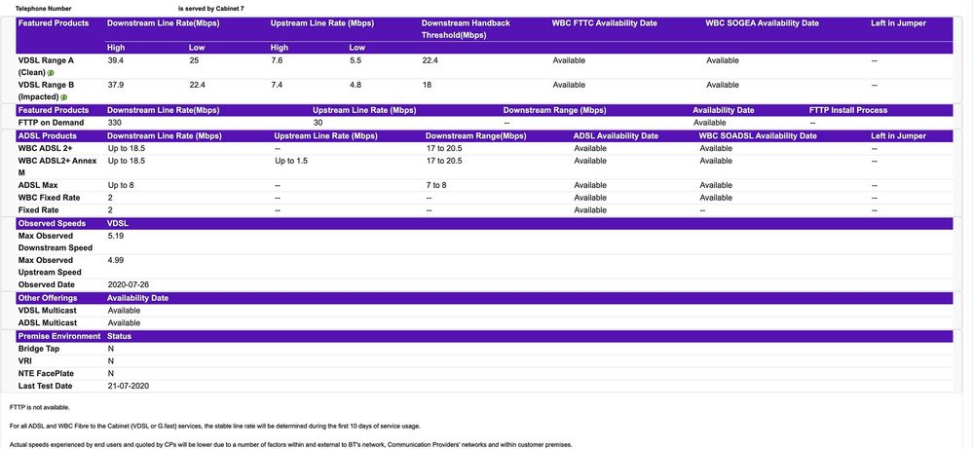Viewport: 973px width, 449px height.
Task: Click the 'Status' column header
Action: tap(119, 336)
